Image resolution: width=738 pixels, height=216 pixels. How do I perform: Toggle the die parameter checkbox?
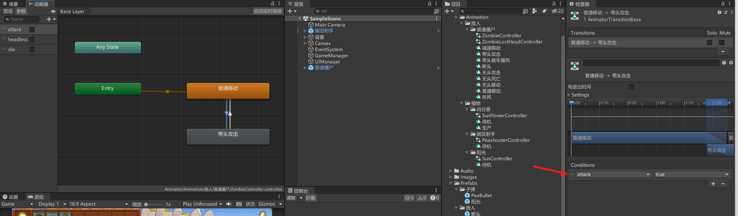(32, 50)
